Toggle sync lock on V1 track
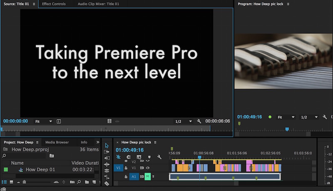 [142, 168]
